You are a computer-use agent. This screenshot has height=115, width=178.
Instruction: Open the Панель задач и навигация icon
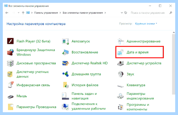point(66,96)
